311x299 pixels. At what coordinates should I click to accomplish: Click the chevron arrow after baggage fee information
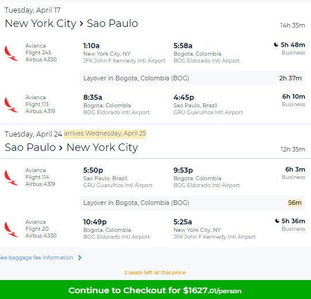click(x=80, y=258)
